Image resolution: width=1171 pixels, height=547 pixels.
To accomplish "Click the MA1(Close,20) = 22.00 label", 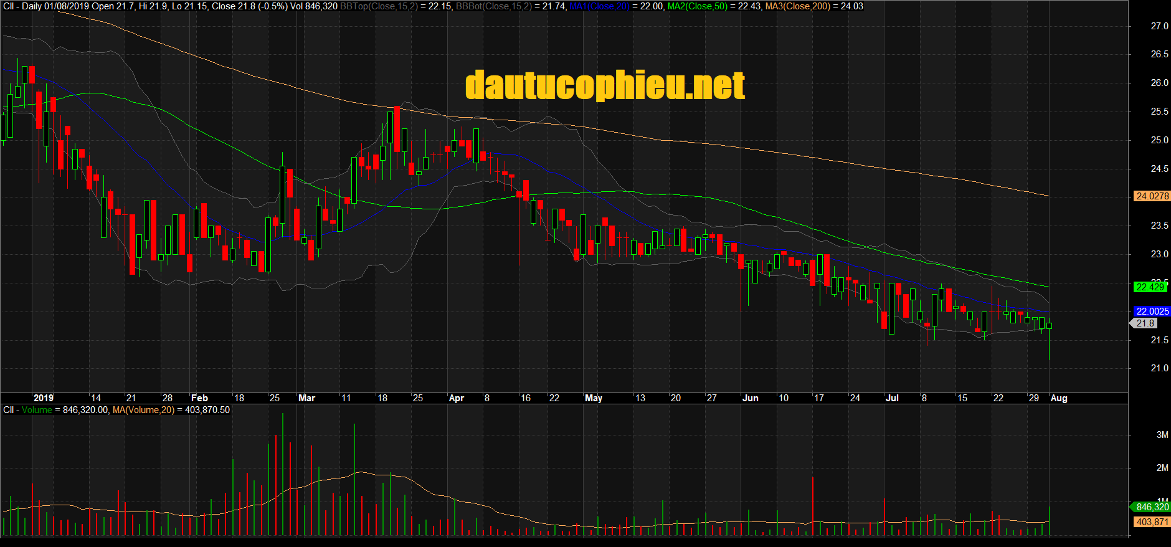I will (x=616, y=6).
